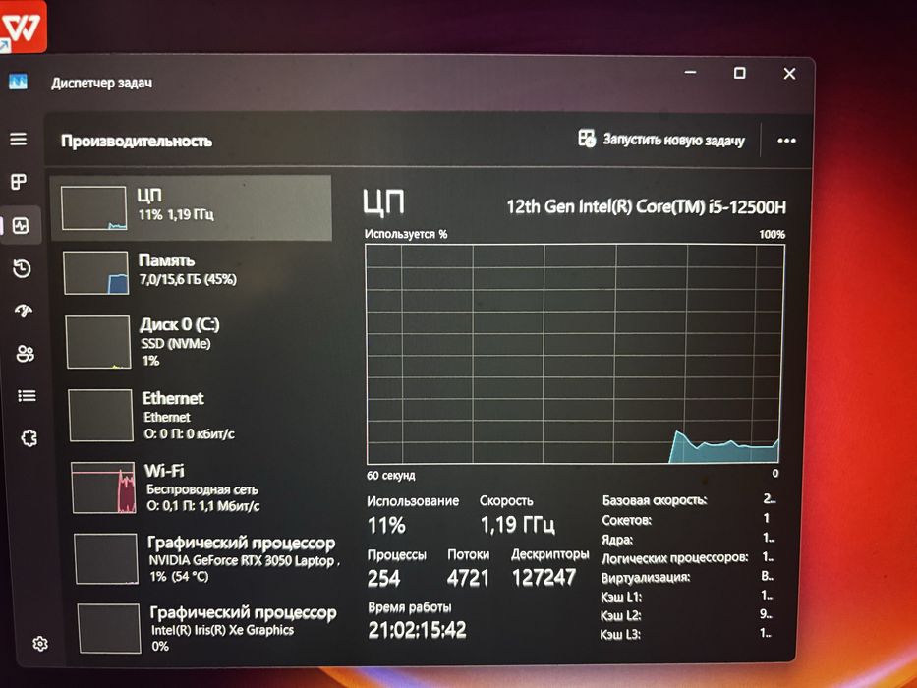Open the Processes page icon in sidebar
The width and height of the screenshot is (917, 688).
coord(19,182)
